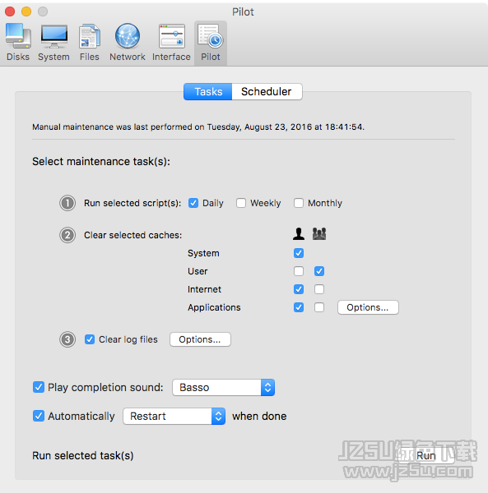Click the 'Clear selected caches:' label
The image size is (488, 493).
pos(132,235)
